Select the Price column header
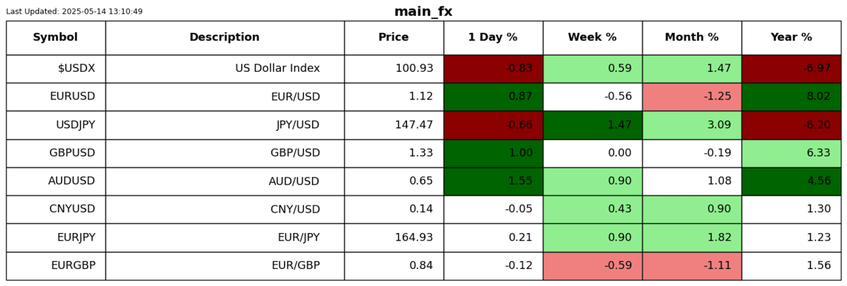 [393, 37]
